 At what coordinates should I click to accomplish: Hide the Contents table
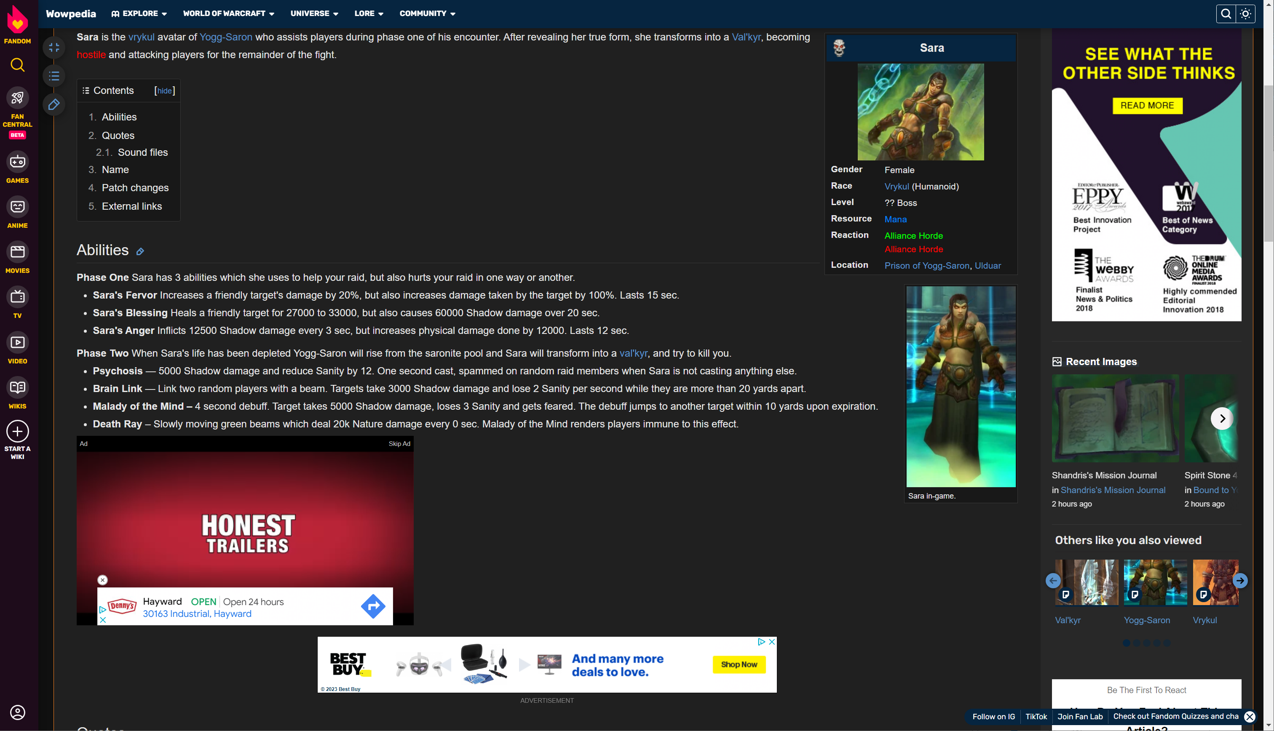coord(164,91)
